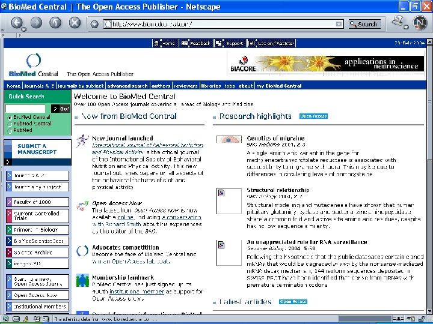Open BioMedScientist Jobs sidebar button
The width and height of the screenshot is (433, 324).
pos(37,241)
